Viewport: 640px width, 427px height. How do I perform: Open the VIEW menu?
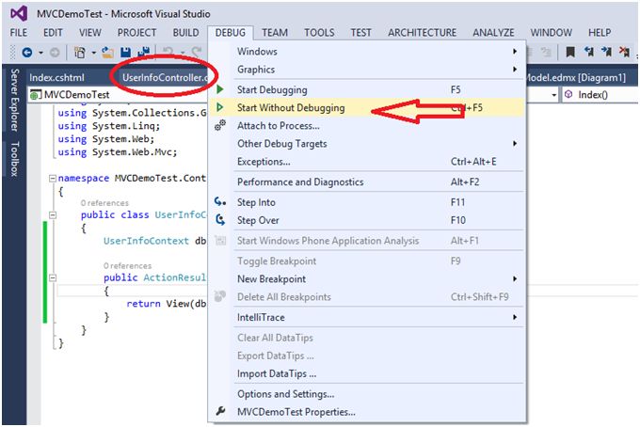pos(89,33)
